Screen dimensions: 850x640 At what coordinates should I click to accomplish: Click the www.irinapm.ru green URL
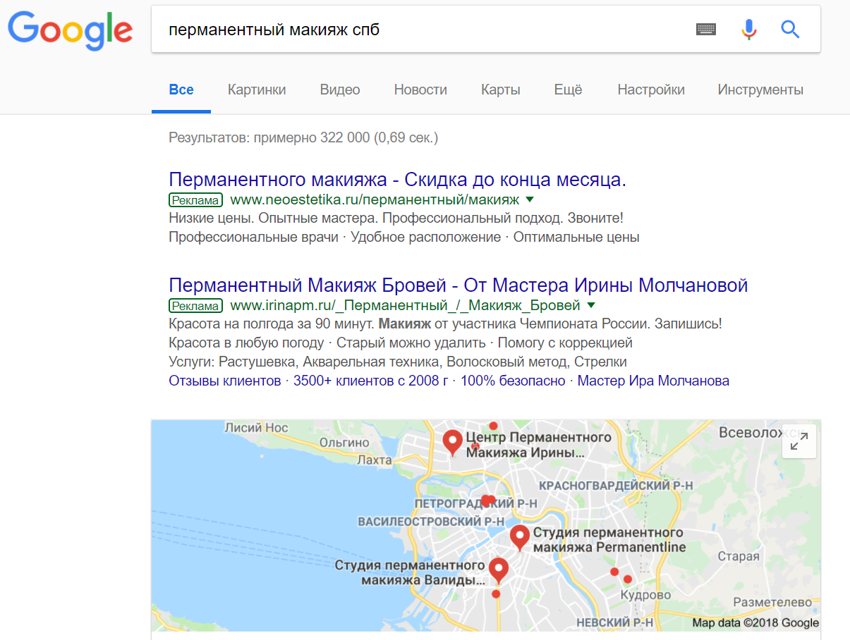pos(406,306)
